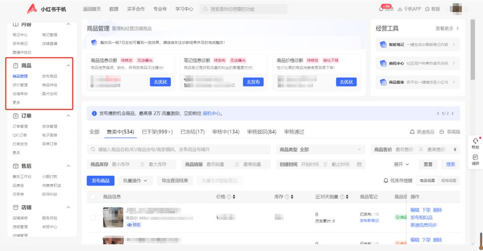
Task: Open 发布商品 in the sidebar
Action: [x=49, y=76]
